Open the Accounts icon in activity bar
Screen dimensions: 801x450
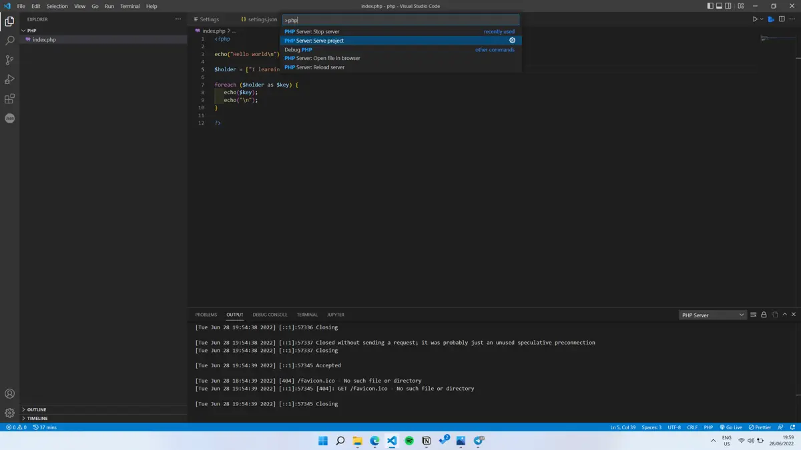coord(9,394)
